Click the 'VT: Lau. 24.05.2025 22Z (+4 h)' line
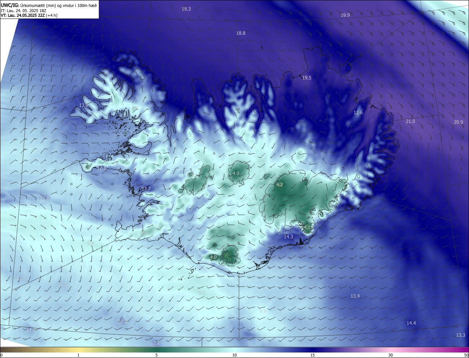The height and width of the screenshot is (358, 469). pos(29,15)
